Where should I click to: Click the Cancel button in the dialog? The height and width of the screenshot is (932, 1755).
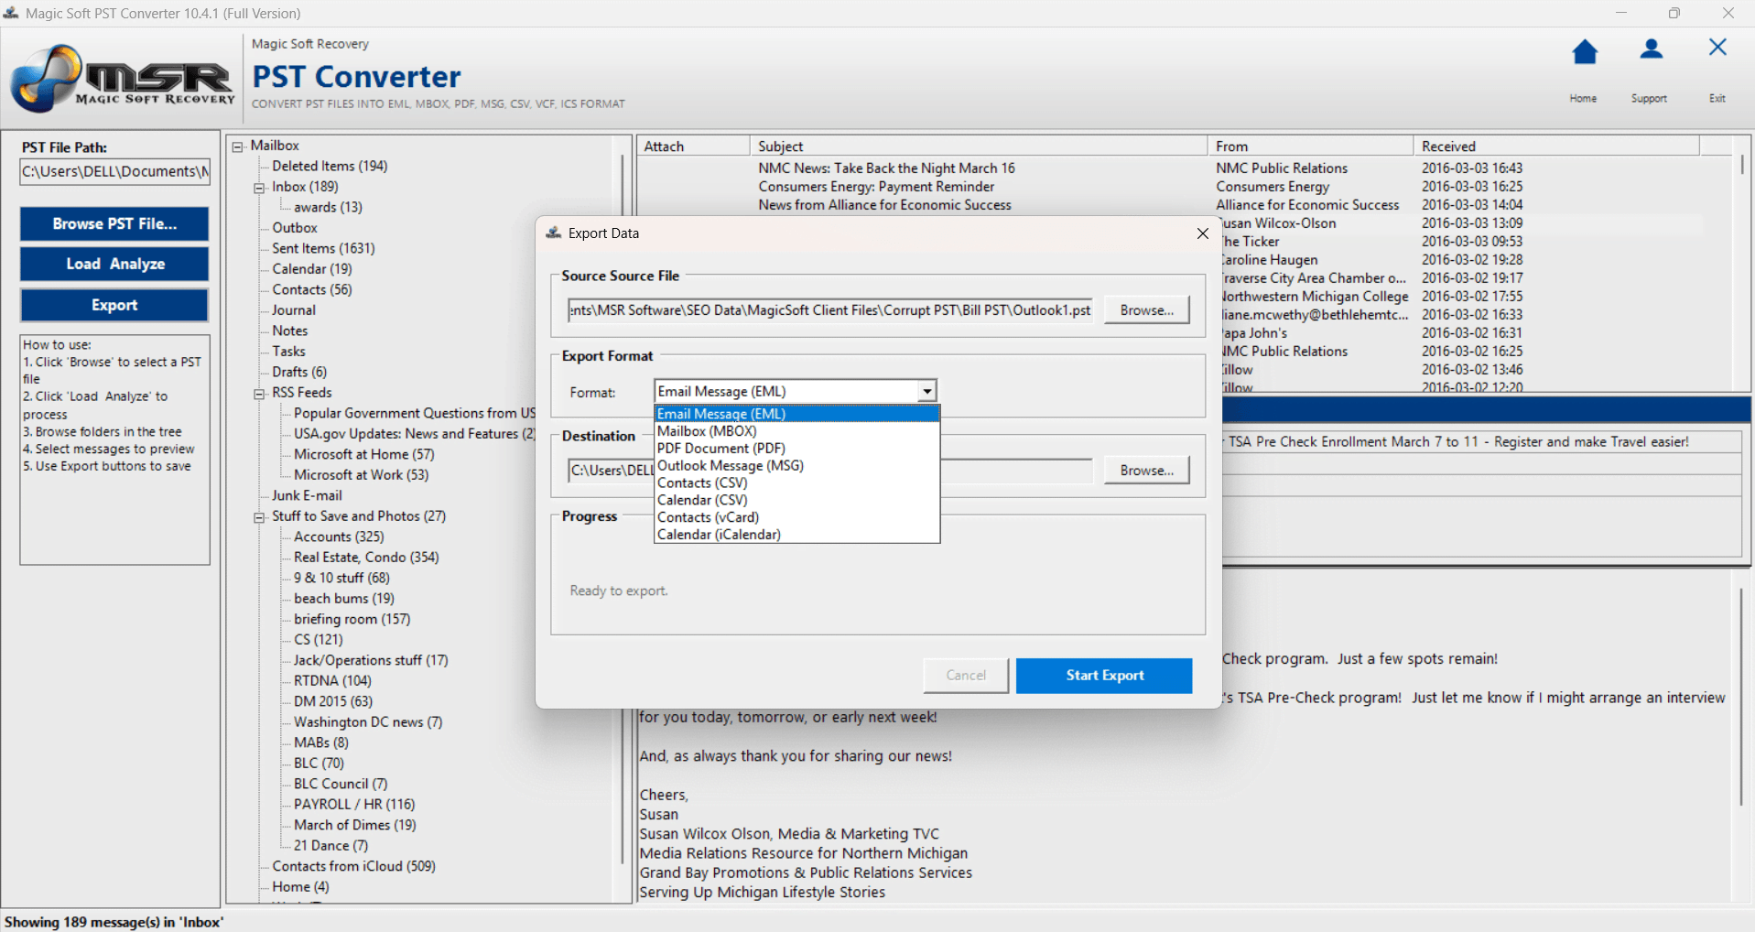[966, 676]
